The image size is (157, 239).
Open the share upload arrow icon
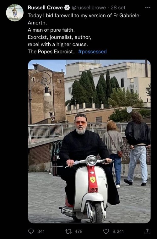click(x=147, y=231)
